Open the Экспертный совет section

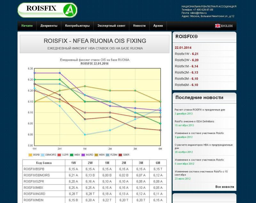pos(111,26)
